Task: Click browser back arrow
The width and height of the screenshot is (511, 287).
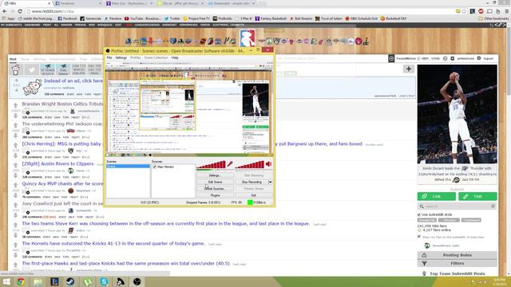Action: pos(5,11)
